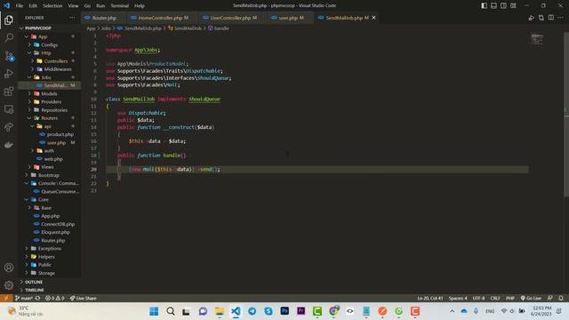This screenshot has height=320, width=569.
Task: Switch to the UserController.php tab
Action: click(x=233, y=18)
